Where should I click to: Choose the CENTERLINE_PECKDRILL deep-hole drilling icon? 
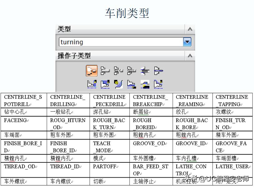pyautogui.click(x=118, y=70)
